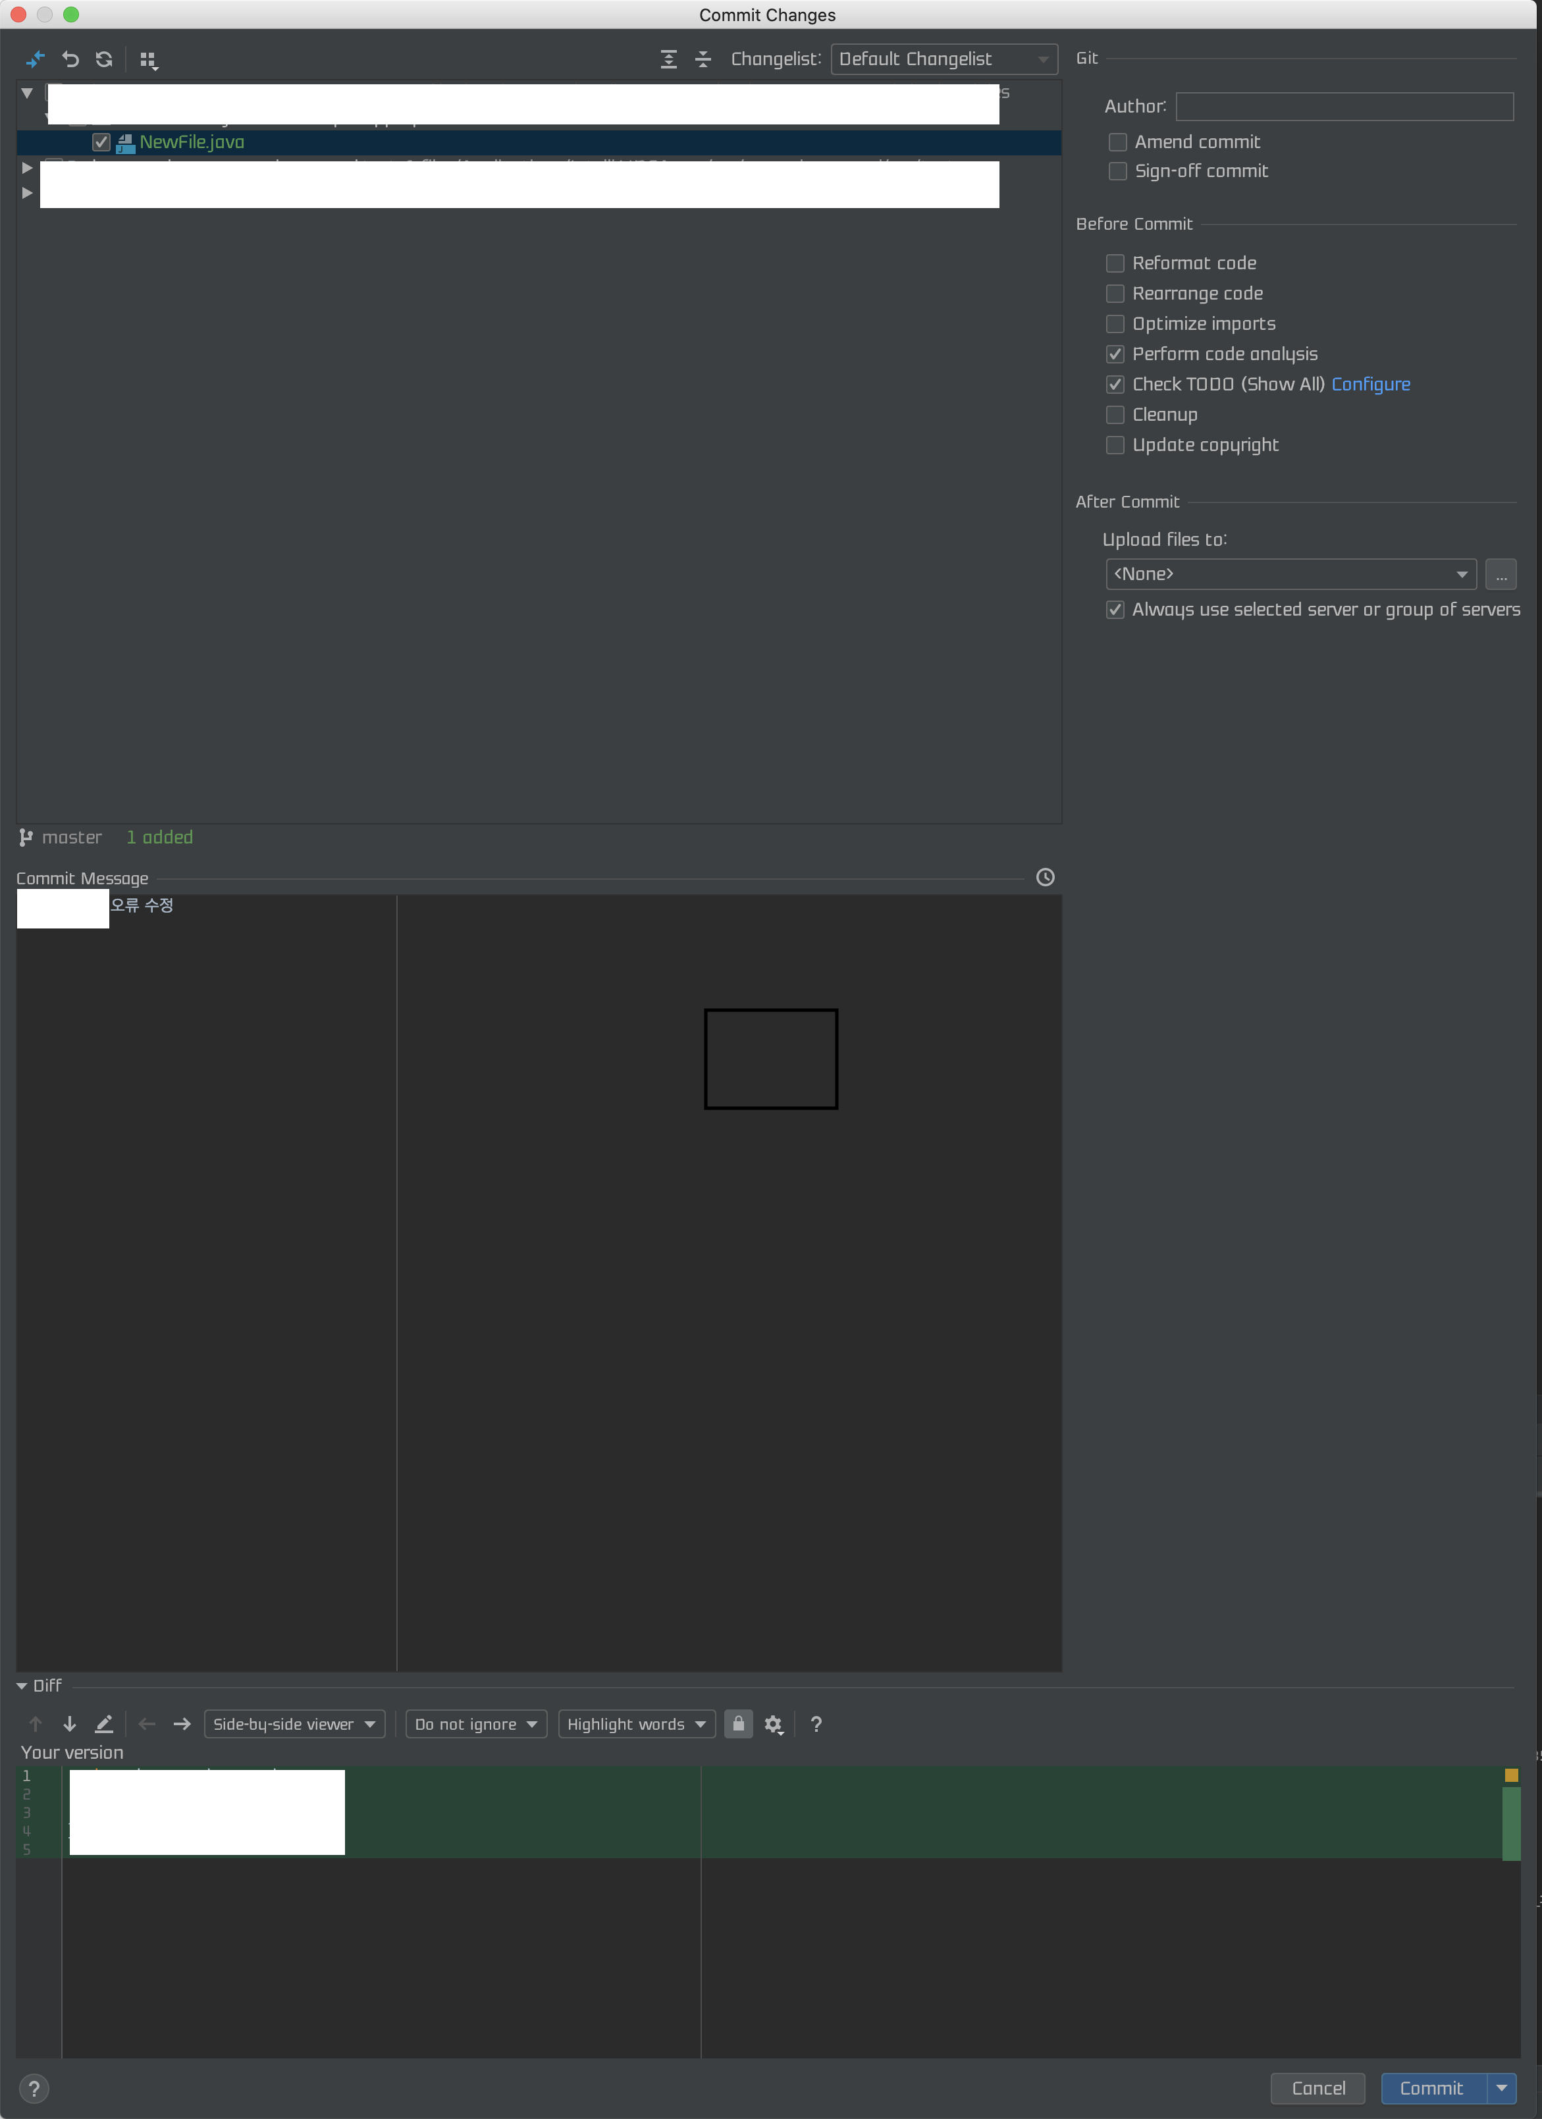Click the Collapse All tree icon
This screenshot has height=2119, width=1542.
[703, 59]
